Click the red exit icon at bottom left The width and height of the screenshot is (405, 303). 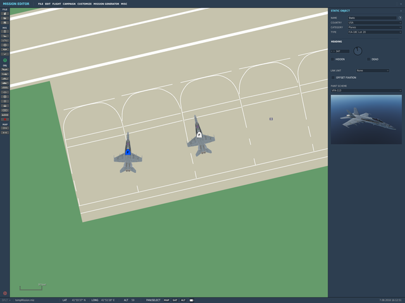(5, 293)
